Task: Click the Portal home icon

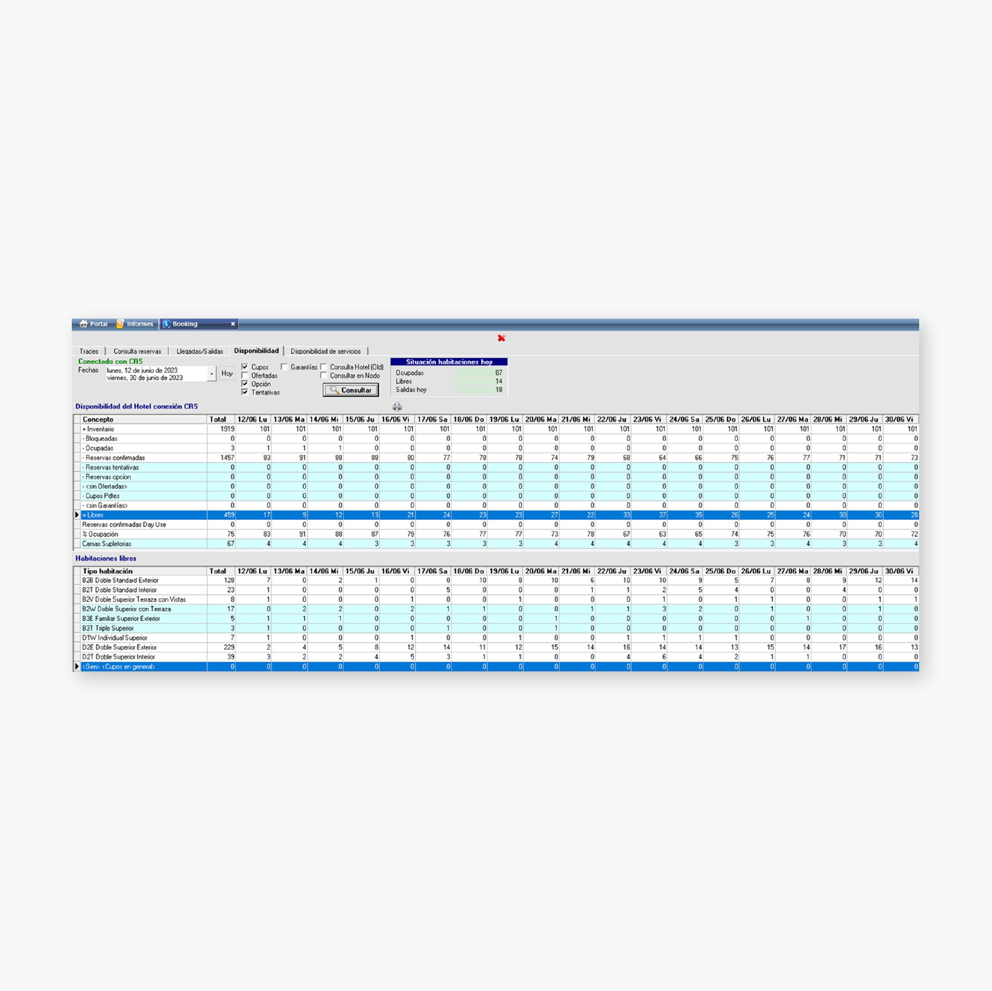Action: (84, 324)
